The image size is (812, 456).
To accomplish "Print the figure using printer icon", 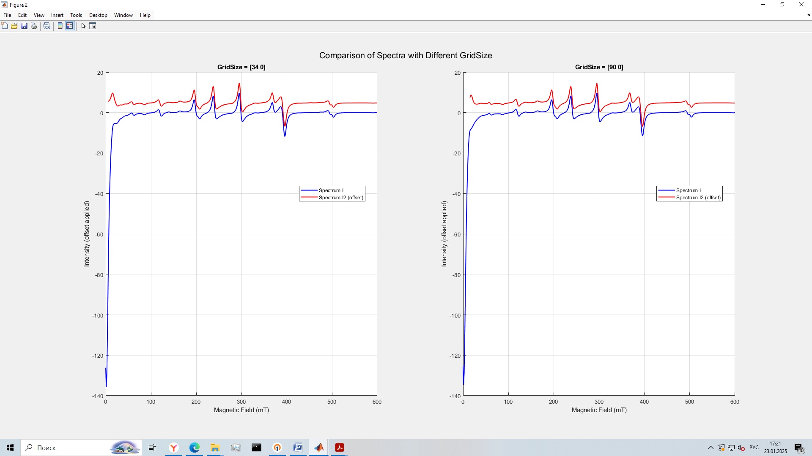I will point(34,26).
